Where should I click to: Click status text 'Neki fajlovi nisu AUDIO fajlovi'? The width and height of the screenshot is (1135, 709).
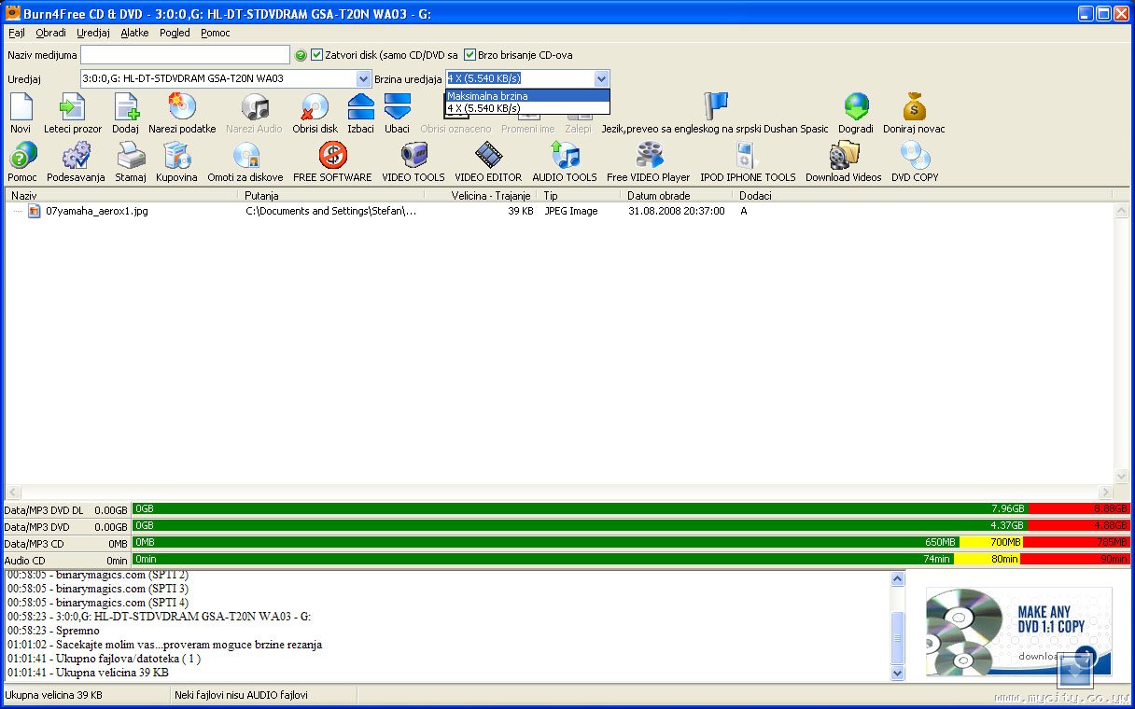point(241,695)
